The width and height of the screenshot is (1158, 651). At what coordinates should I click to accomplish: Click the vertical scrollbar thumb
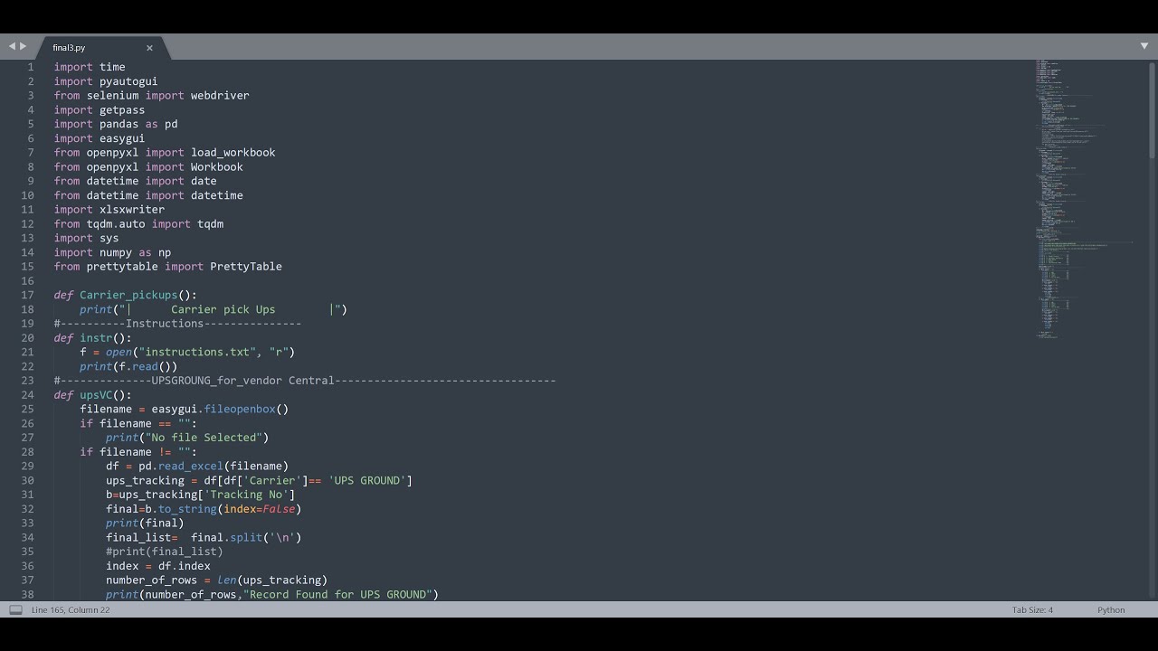(1152, 108)
